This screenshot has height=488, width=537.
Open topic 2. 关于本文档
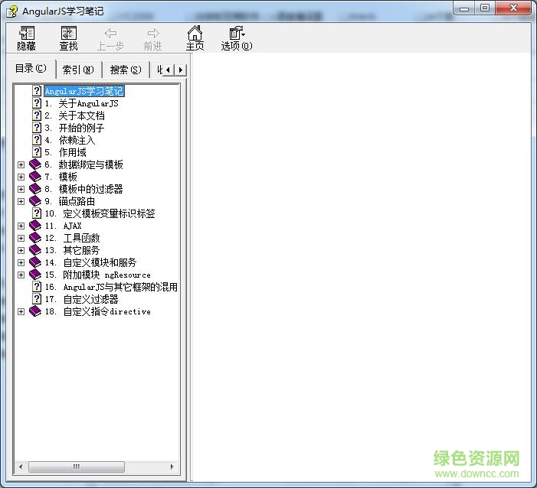click(74, 115)
